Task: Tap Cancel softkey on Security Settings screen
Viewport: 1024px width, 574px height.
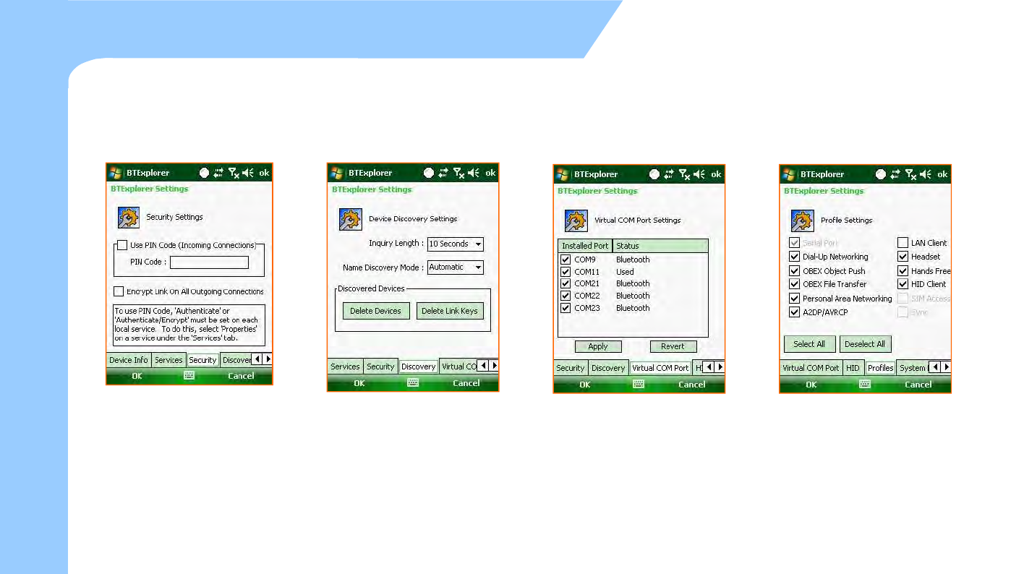Action: (x=241, y=376)
